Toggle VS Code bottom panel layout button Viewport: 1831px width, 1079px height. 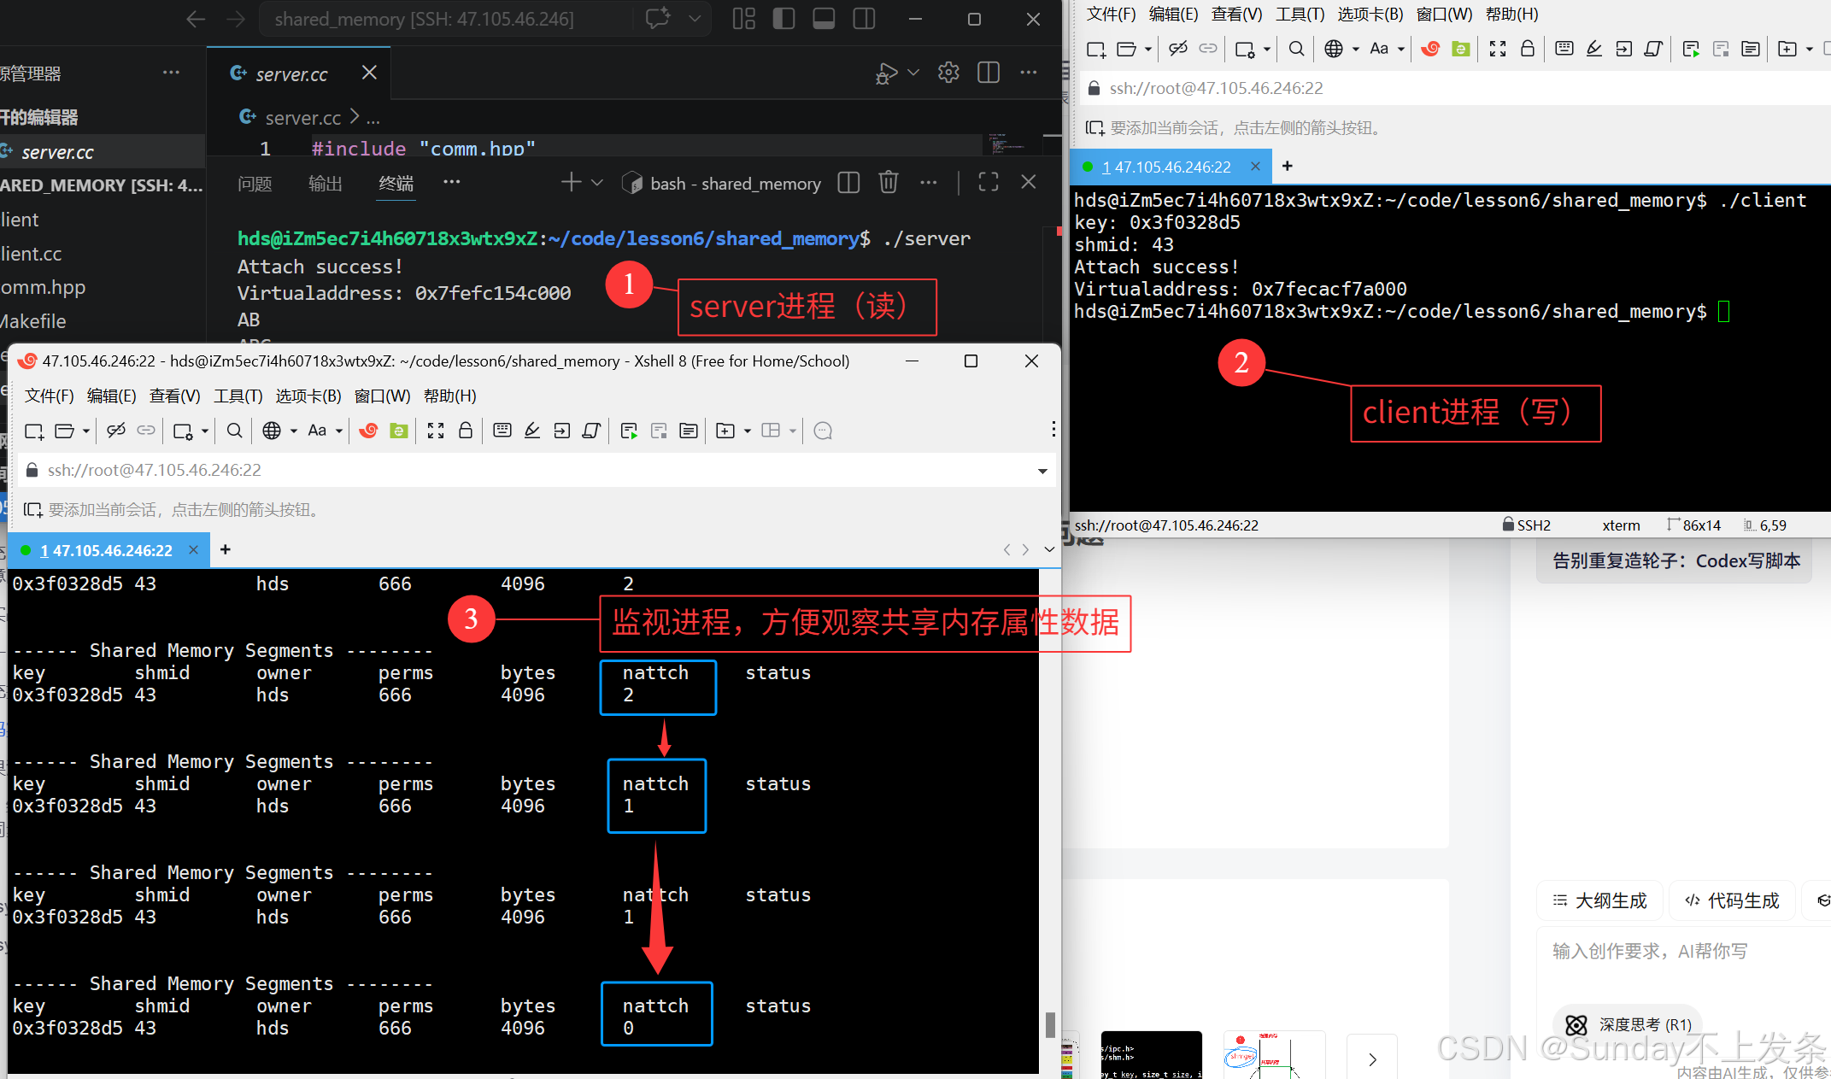click(x=824, y=19)
